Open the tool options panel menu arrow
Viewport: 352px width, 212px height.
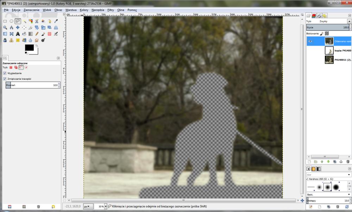point(58,58)
